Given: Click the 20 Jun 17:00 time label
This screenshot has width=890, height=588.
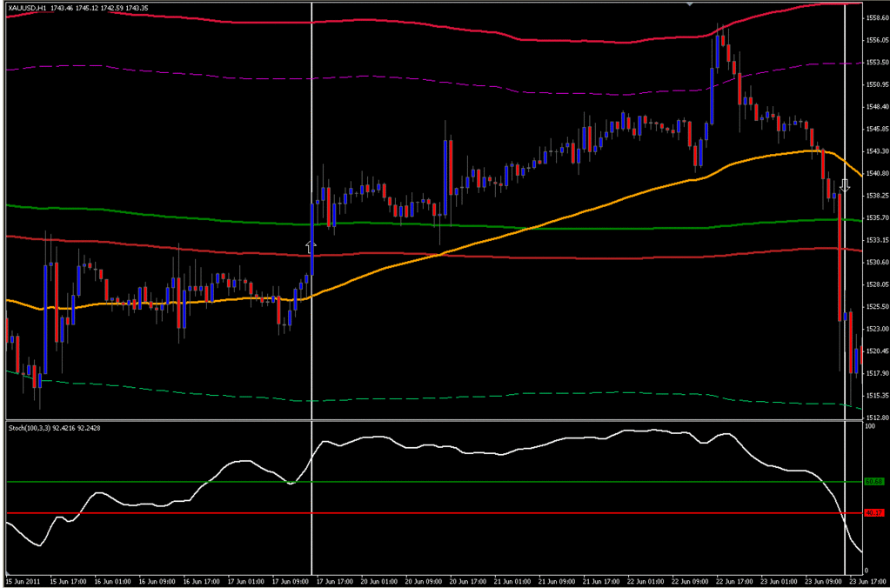Looking at the screenshot, I should pos(468,582).
